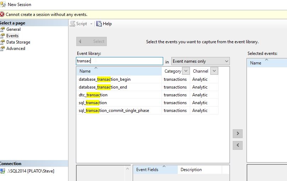Select the sql_transaction_commit_single_phase event
The image size is (287, 181).
coord(114,111)
